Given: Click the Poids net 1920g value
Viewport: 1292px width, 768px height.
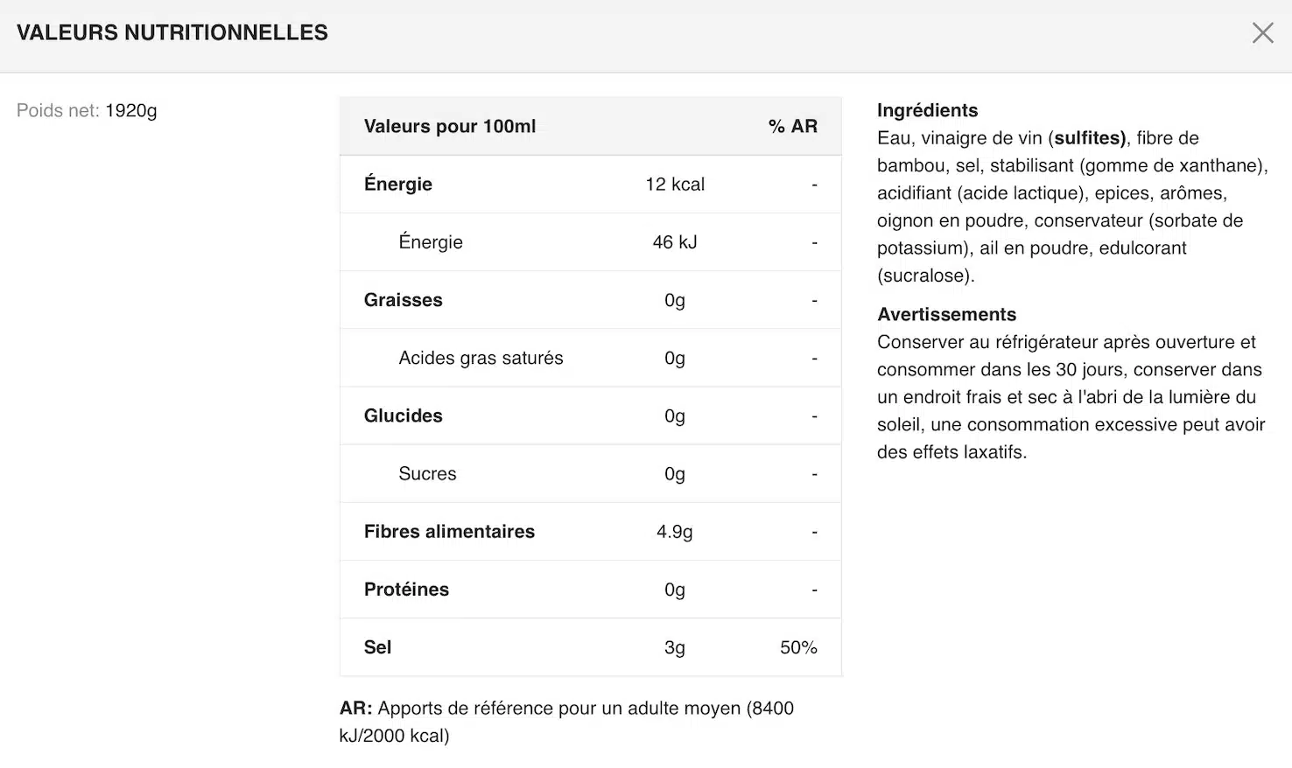Looking at the screenshot, I should click(x=131, y=111).
